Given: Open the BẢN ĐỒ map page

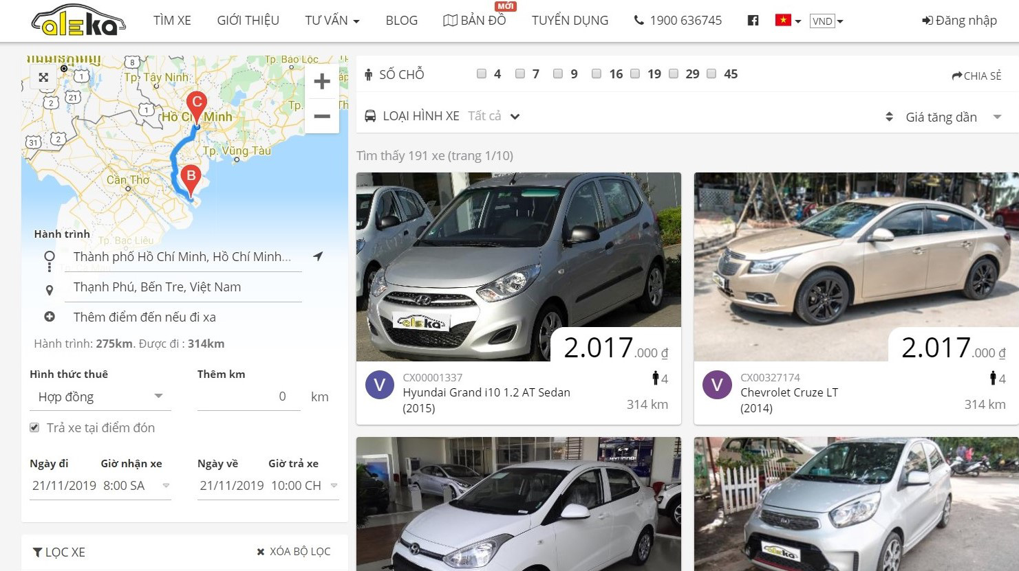Looking at the screenshot, I should pos(475,21).
